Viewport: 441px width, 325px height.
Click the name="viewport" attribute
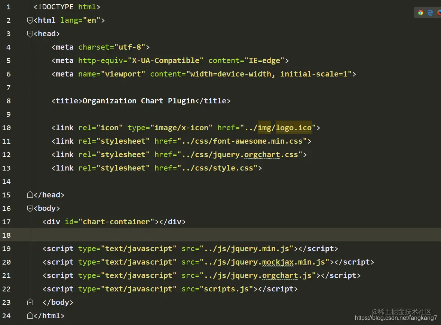point(112,74)
